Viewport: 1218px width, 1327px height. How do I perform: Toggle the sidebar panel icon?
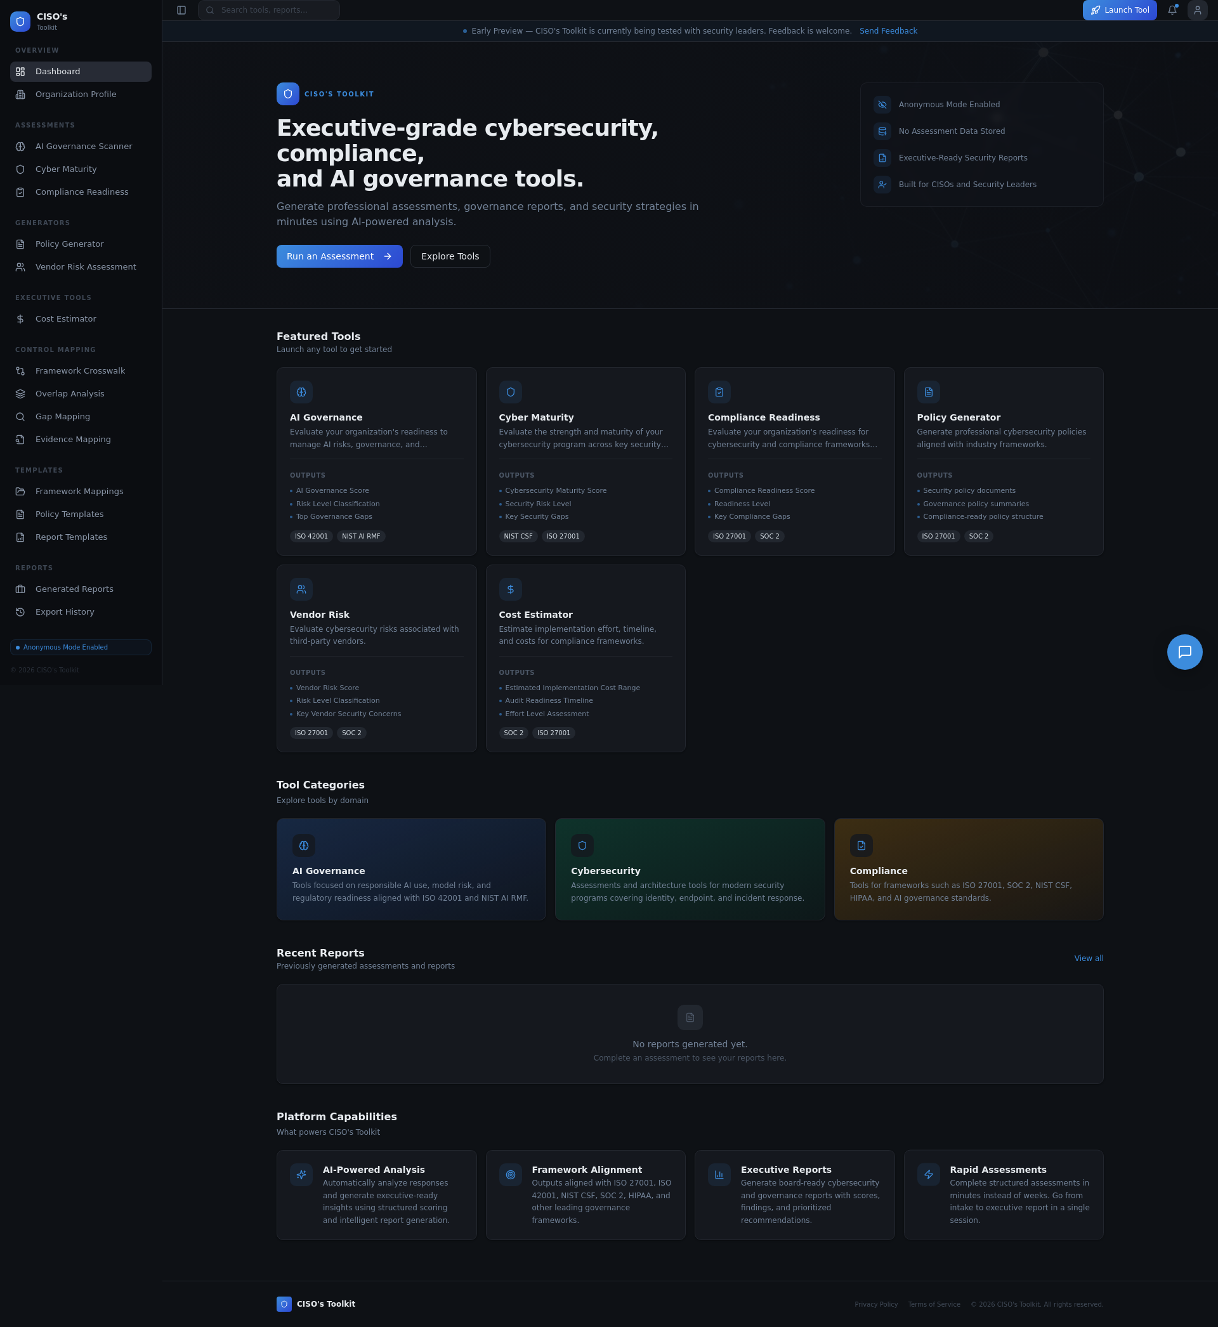(x=181, y=10)
